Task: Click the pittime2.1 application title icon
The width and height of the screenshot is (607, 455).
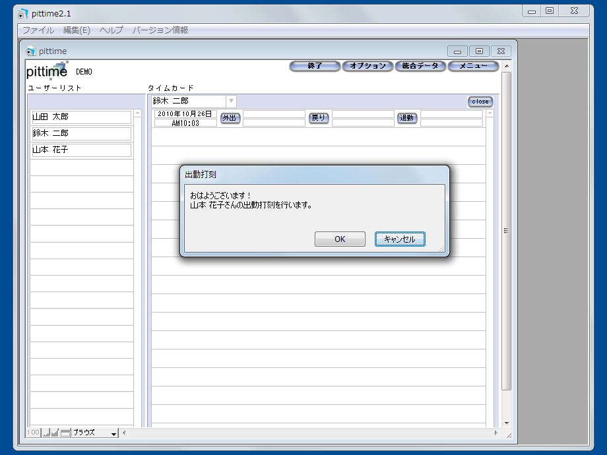Action: 23,14
